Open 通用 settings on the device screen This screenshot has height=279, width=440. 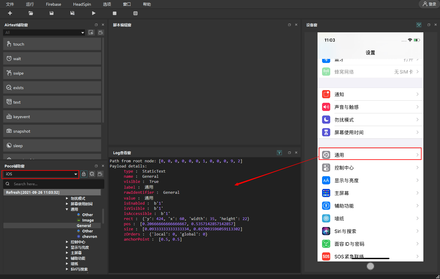[370, 155]
